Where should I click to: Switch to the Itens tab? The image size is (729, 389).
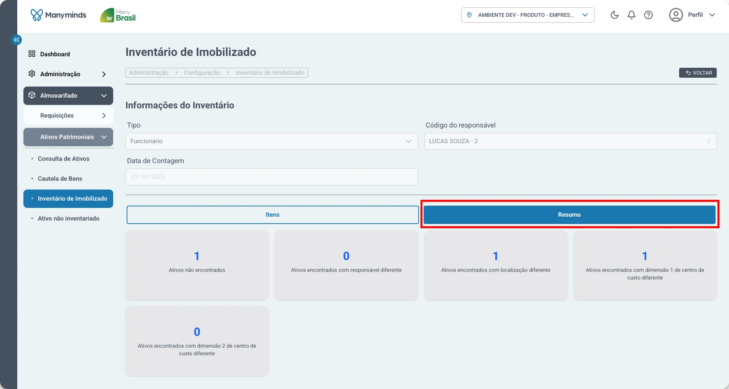[x=272, y=215]
